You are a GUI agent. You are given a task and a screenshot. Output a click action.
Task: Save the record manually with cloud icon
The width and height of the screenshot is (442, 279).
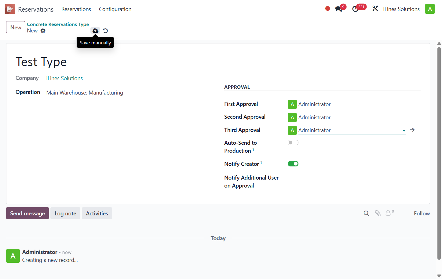pos(95,31)
